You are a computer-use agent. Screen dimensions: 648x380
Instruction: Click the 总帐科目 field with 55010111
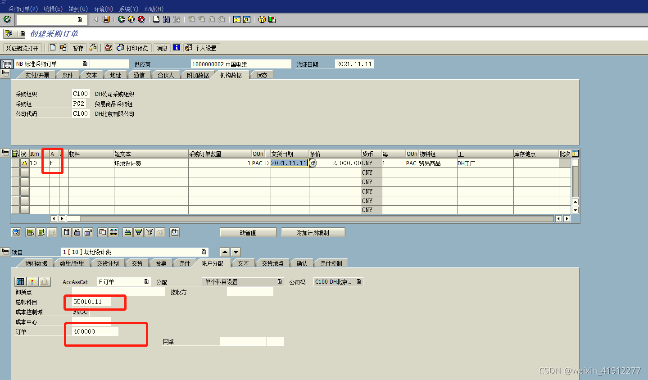click(91, 302)
